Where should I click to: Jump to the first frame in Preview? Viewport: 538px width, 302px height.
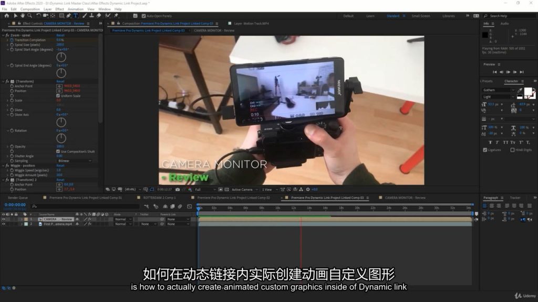494,72
